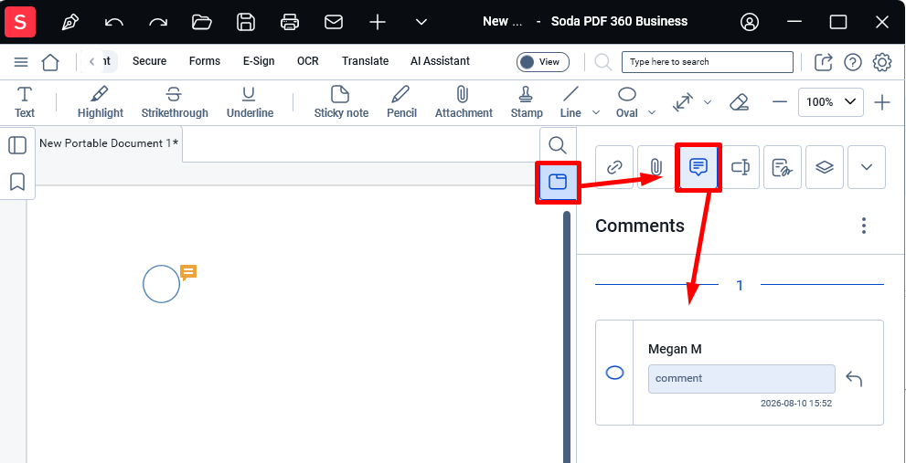The width and height of the screenshot is (906, 463).
Task: Go to Home screen icon
Action: click(50, 62)
